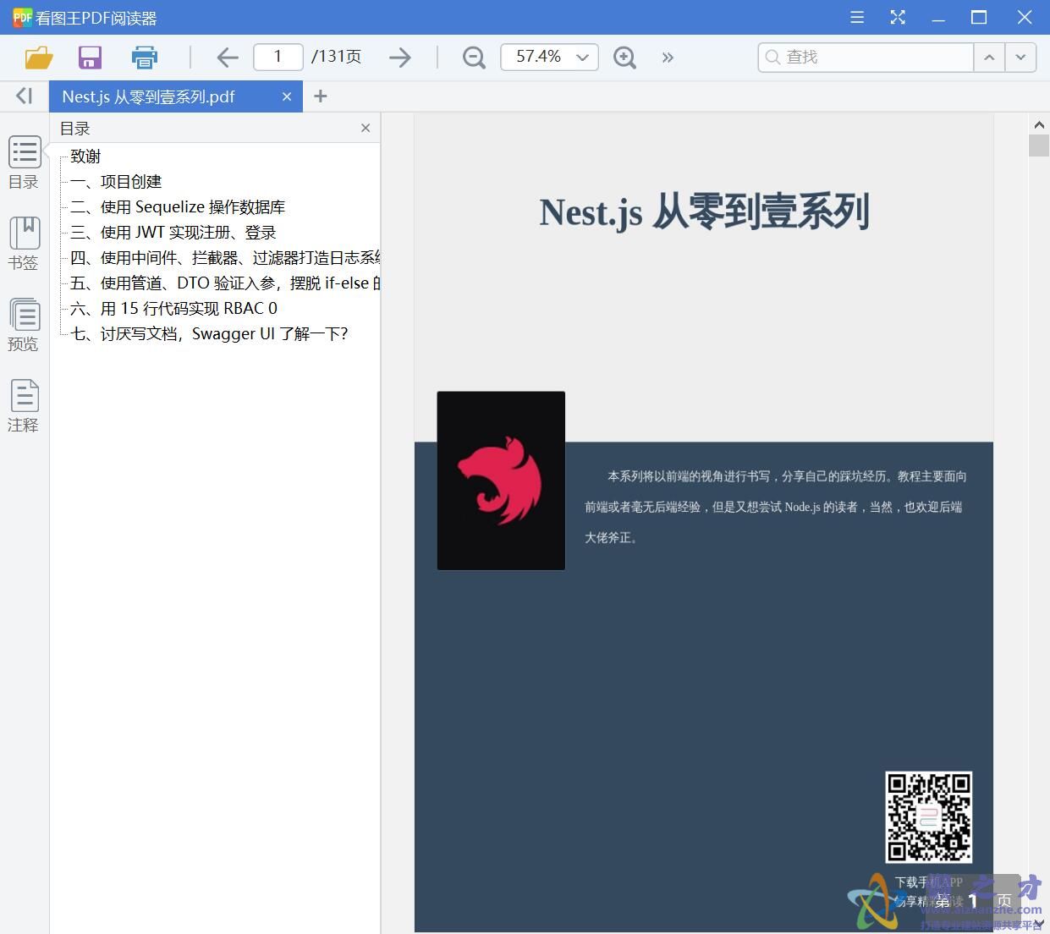The width and height of the screenshot is (1050, 934).
Task: Open 六、用 15 行代码实现 RBAC 0
Action: [173, 309]
